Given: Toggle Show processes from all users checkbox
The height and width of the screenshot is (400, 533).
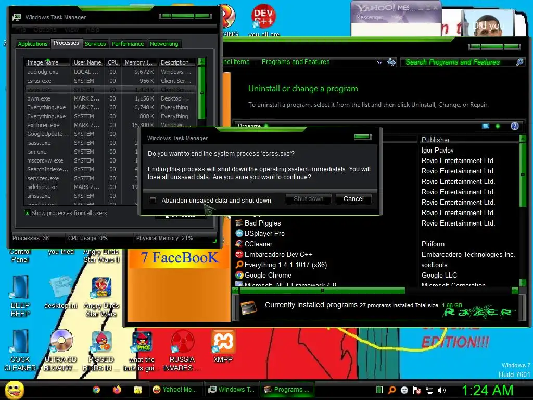Looking at the screenshot, I should [x=27, y=213].
